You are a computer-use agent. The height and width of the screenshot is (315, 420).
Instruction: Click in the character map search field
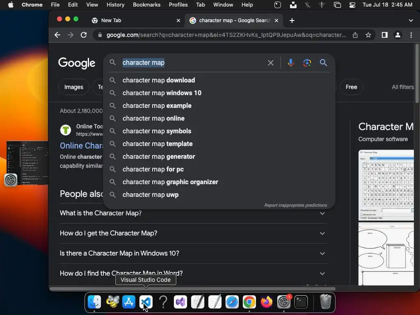[193, 63]
